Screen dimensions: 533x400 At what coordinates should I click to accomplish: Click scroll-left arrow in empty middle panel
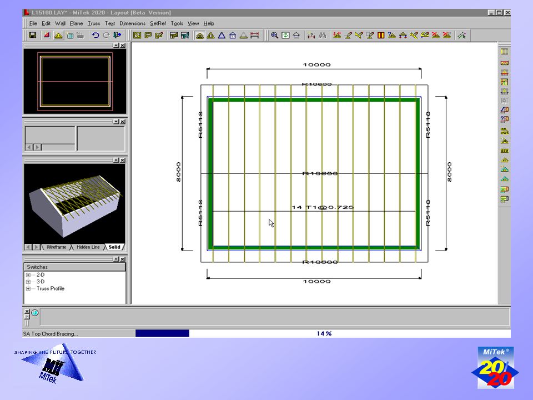29,147
